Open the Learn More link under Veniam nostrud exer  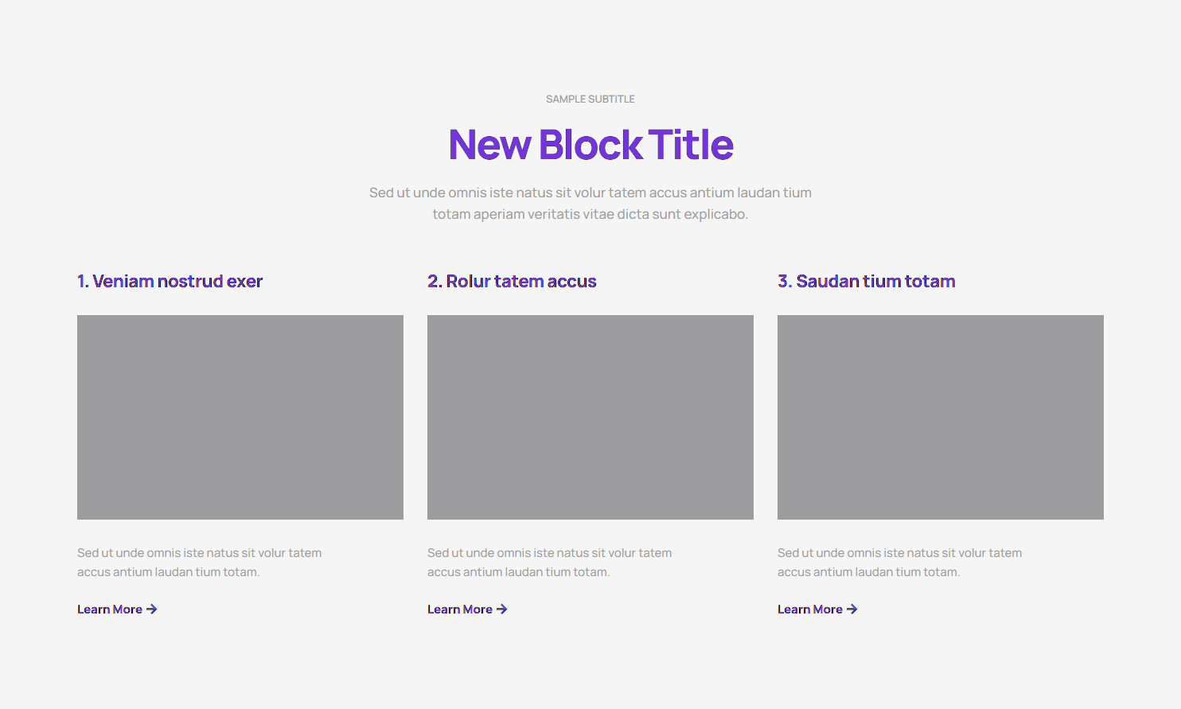tap(110, 610)
